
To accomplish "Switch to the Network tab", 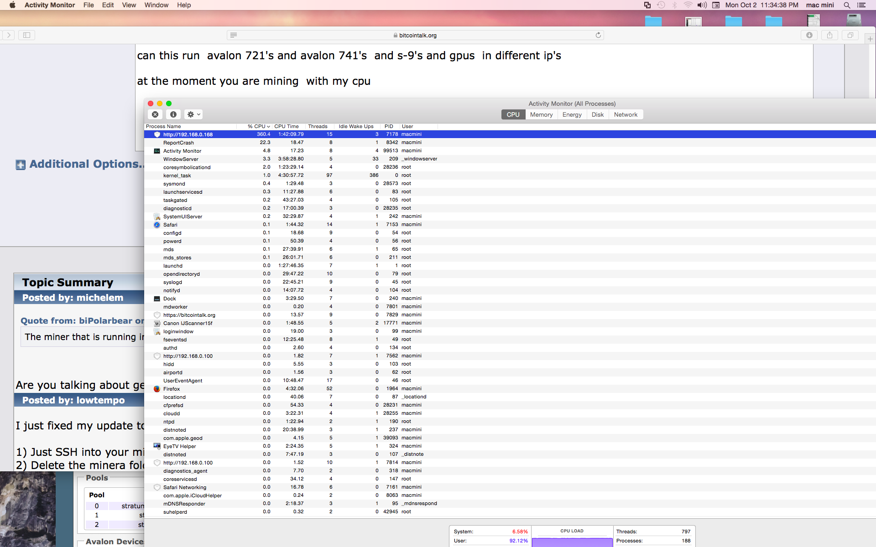I will click(626, 114).
